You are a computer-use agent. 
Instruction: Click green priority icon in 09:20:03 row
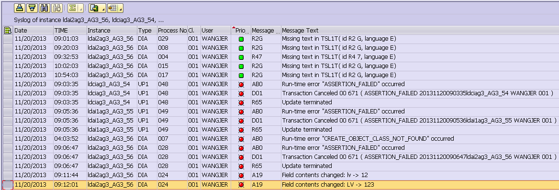pos(241,48)
